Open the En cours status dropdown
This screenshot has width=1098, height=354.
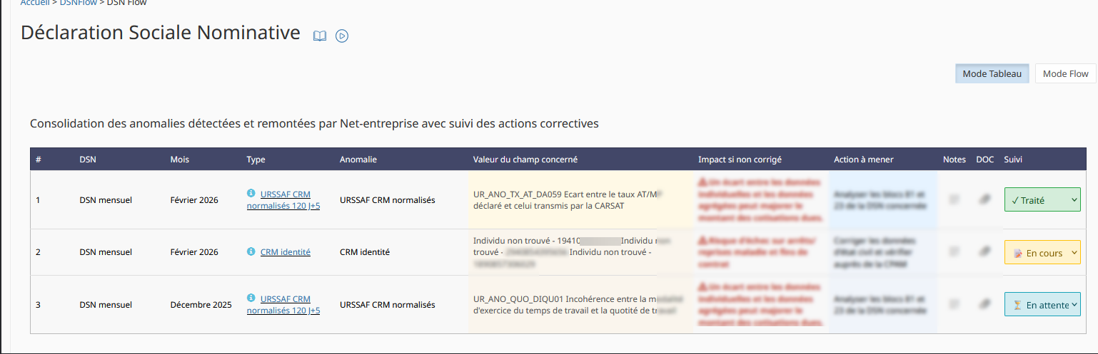tap(1042, 252)
